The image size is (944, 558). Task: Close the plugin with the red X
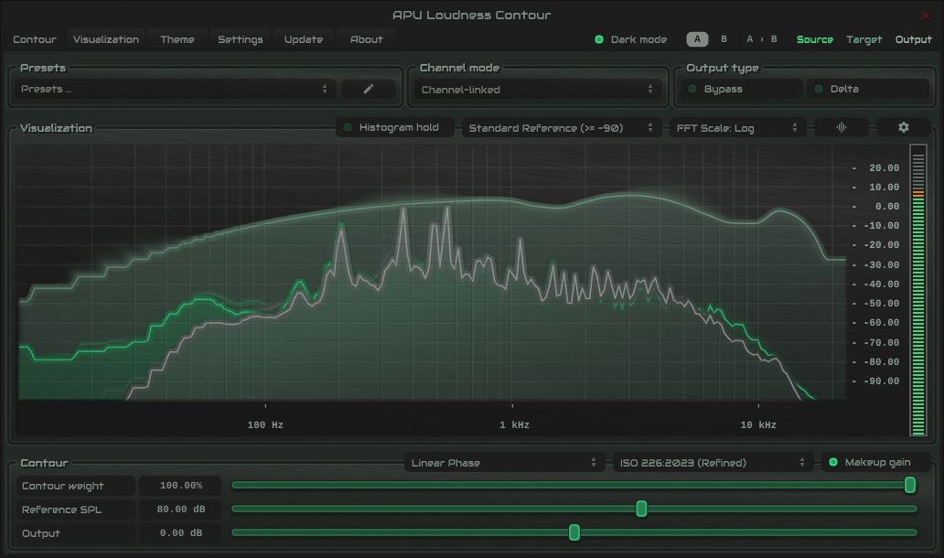[926, 16]
